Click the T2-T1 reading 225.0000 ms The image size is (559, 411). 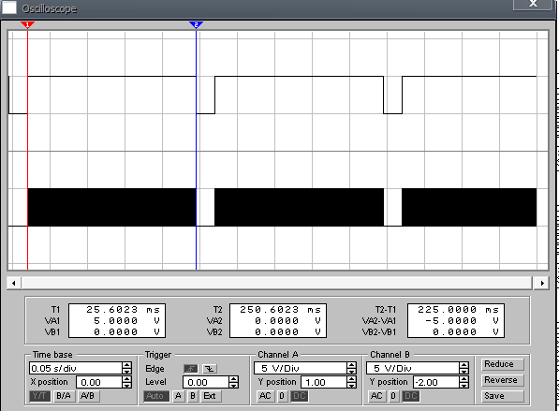pyautogui.click(x=459, y=309)
